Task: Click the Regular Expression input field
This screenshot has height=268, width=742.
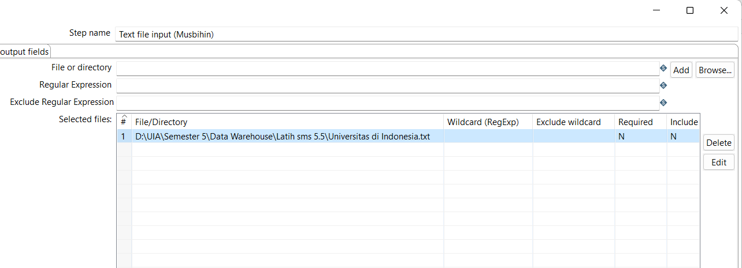Action: pos(387,85)
